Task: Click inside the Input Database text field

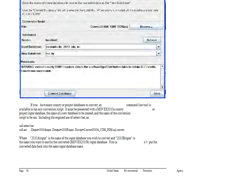Action: [x=100, y=47]
